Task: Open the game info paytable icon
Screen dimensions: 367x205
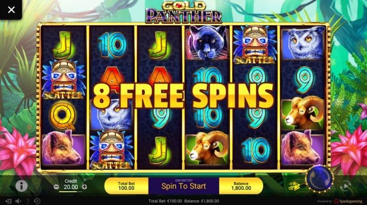Action: point(21,186)
